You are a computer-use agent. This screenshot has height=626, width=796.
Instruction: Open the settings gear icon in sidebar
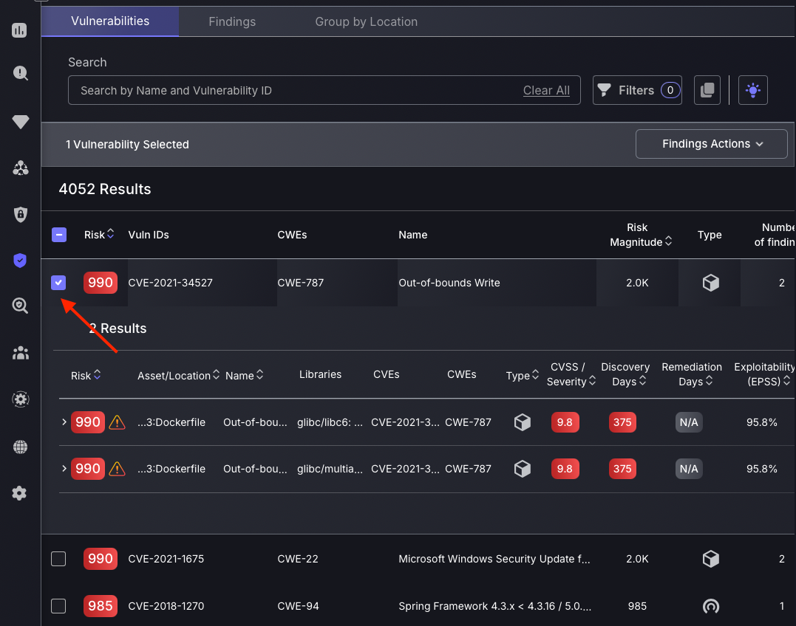(19, 493)
